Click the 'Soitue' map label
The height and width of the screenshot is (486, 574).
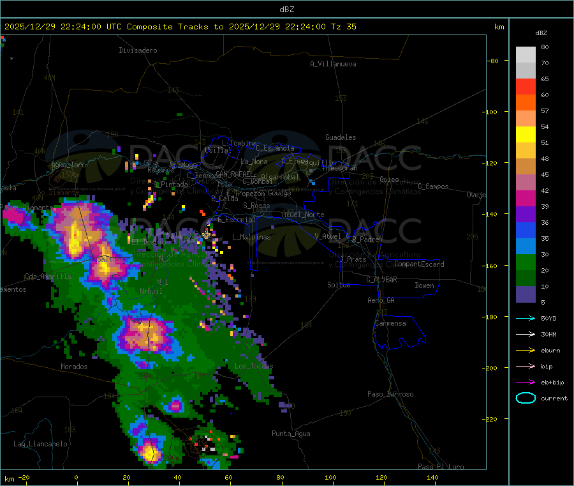point(339,285)
